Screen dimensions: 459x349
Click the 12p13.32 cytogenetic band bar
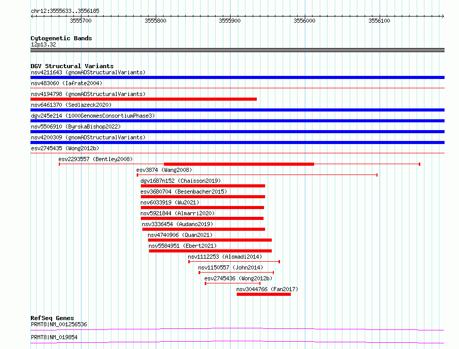coord(237,50)
